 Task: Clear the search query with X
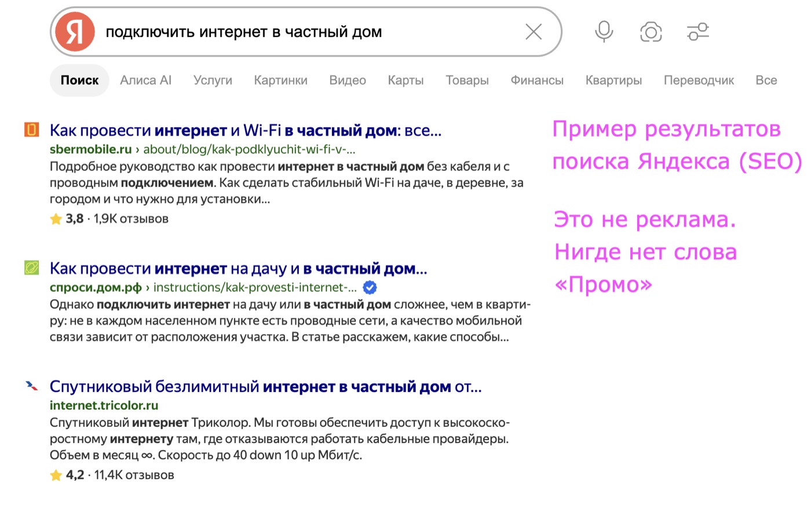(x=534, y=32)
